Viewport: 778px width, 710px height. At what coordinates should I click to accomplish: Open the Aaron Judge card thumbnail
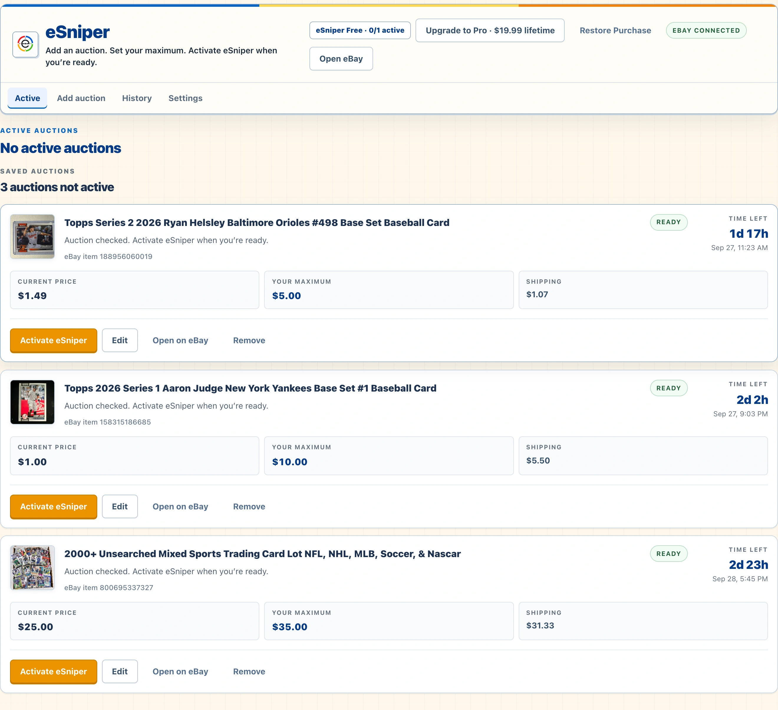point(32,402)
